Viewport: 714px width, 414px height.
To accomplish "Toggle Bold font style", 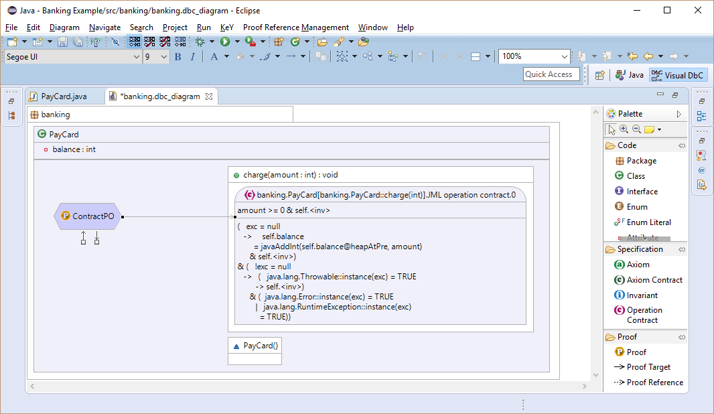I will [178, 56].
